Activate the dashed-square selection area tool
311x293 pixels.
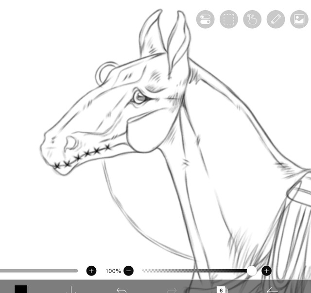[229, 19]
